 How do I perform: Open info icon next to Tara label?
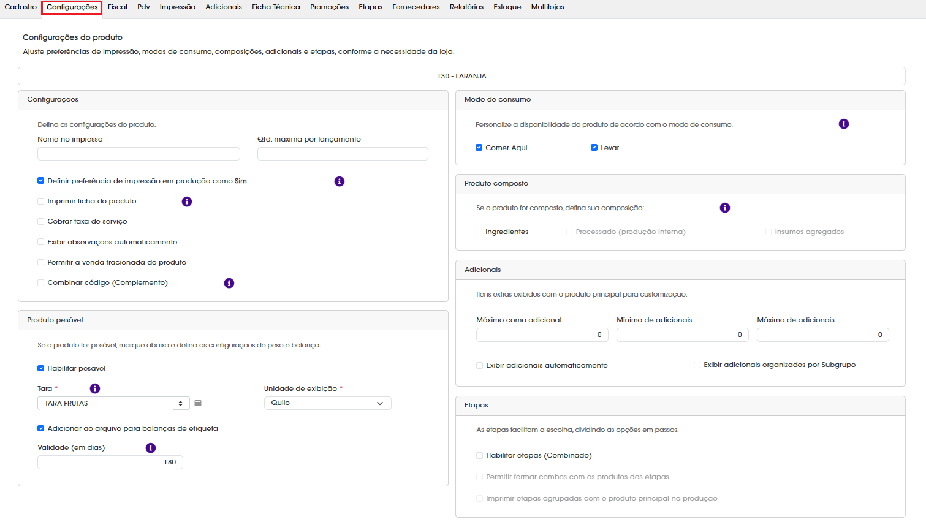click(x=95, y=388)
